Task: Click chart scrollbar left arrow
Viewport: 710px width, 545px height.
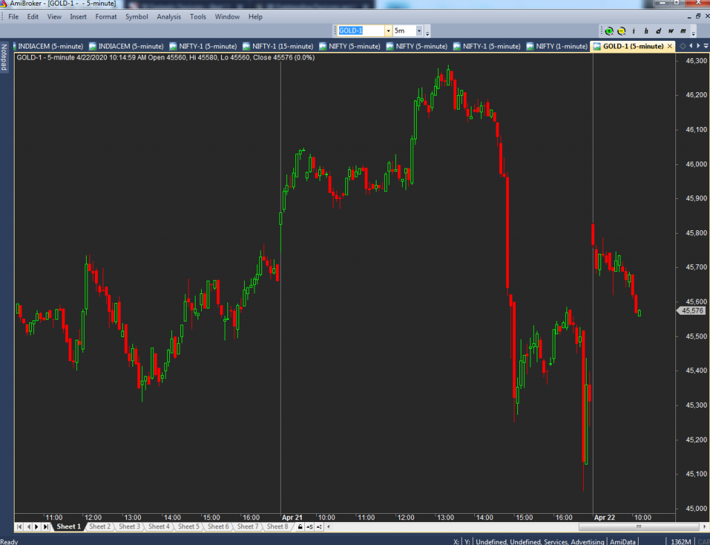Action: pos(329,527)
